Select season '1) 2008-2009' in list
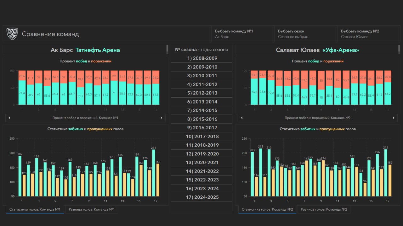Image resolution: width=403 pixels, height=226 pixels. coord(201,58)
